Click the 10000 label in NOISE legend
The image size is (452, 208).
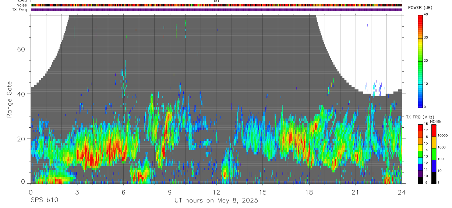pyautogui.click(x=443, y=135)
